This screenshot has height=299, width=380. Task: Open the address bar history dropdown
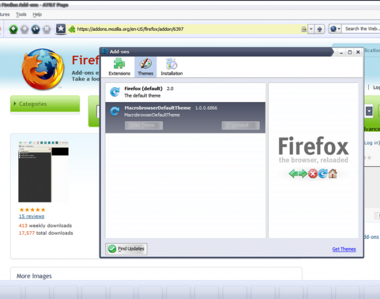coord(311,29)
